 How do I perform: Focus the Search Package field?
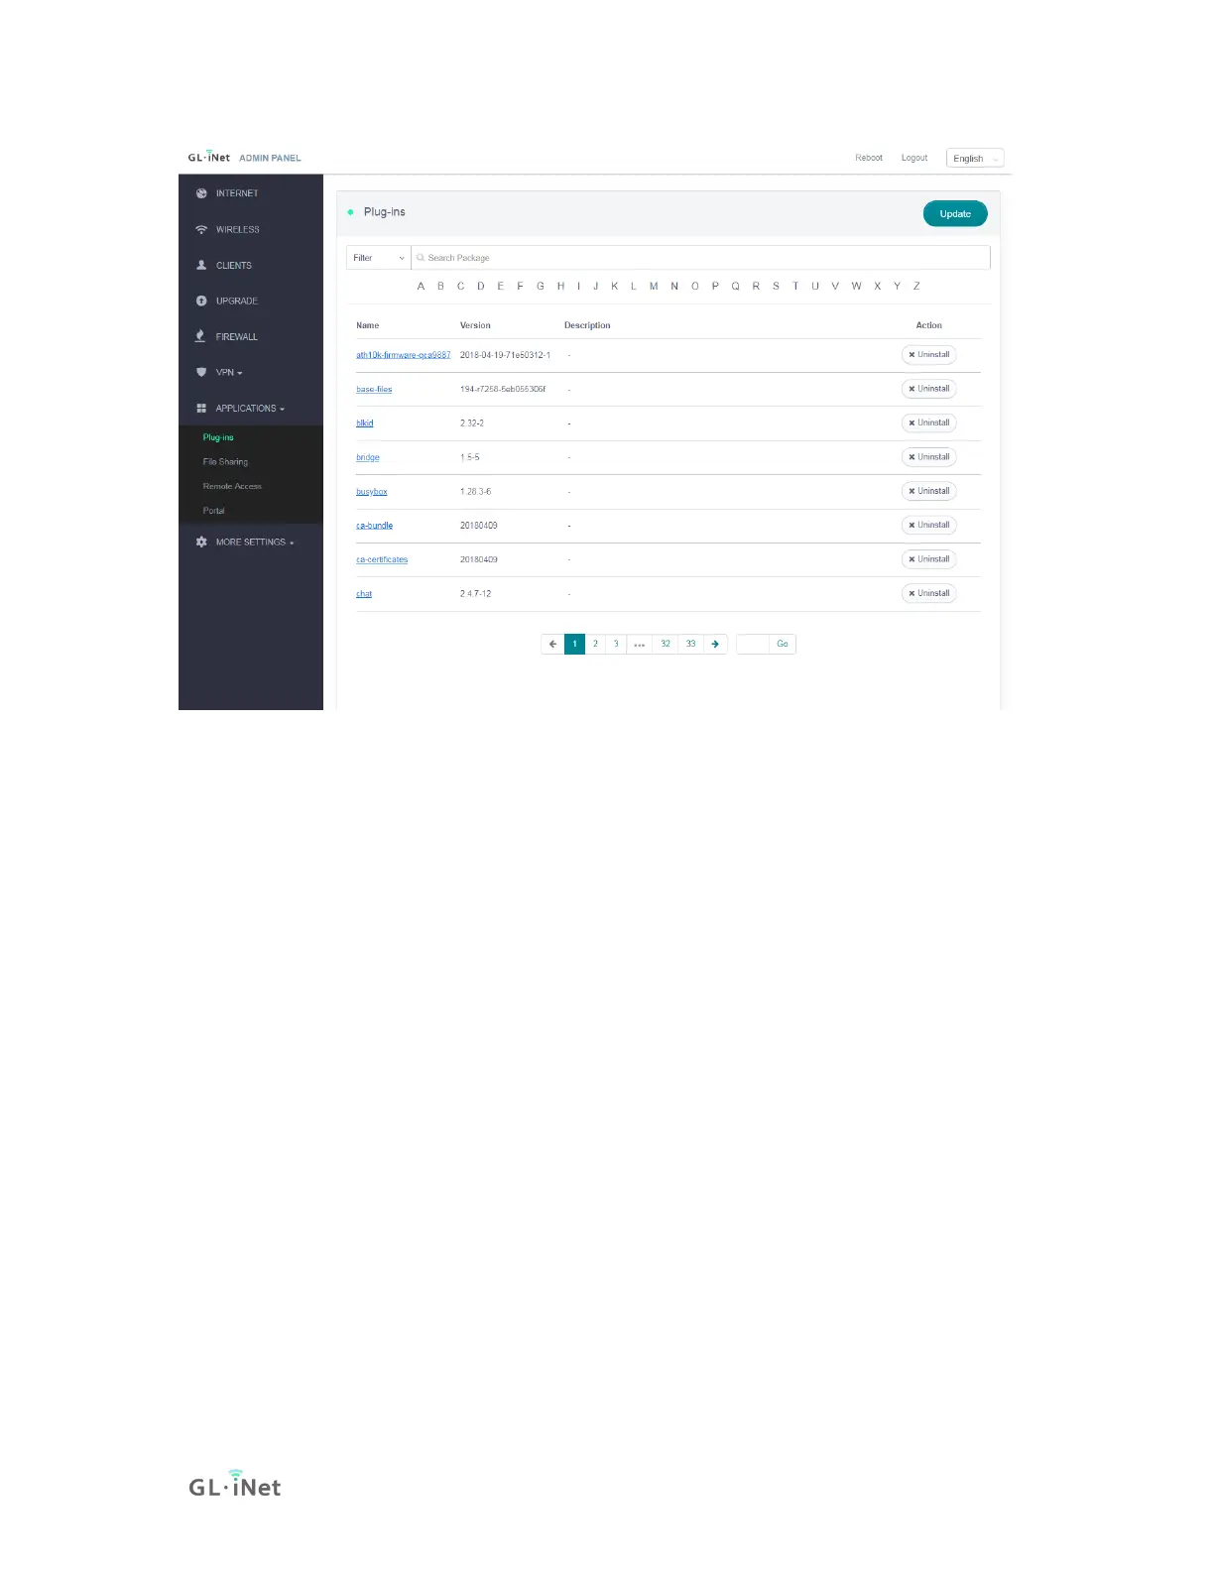pyautogui.click(x=700, y=258)
